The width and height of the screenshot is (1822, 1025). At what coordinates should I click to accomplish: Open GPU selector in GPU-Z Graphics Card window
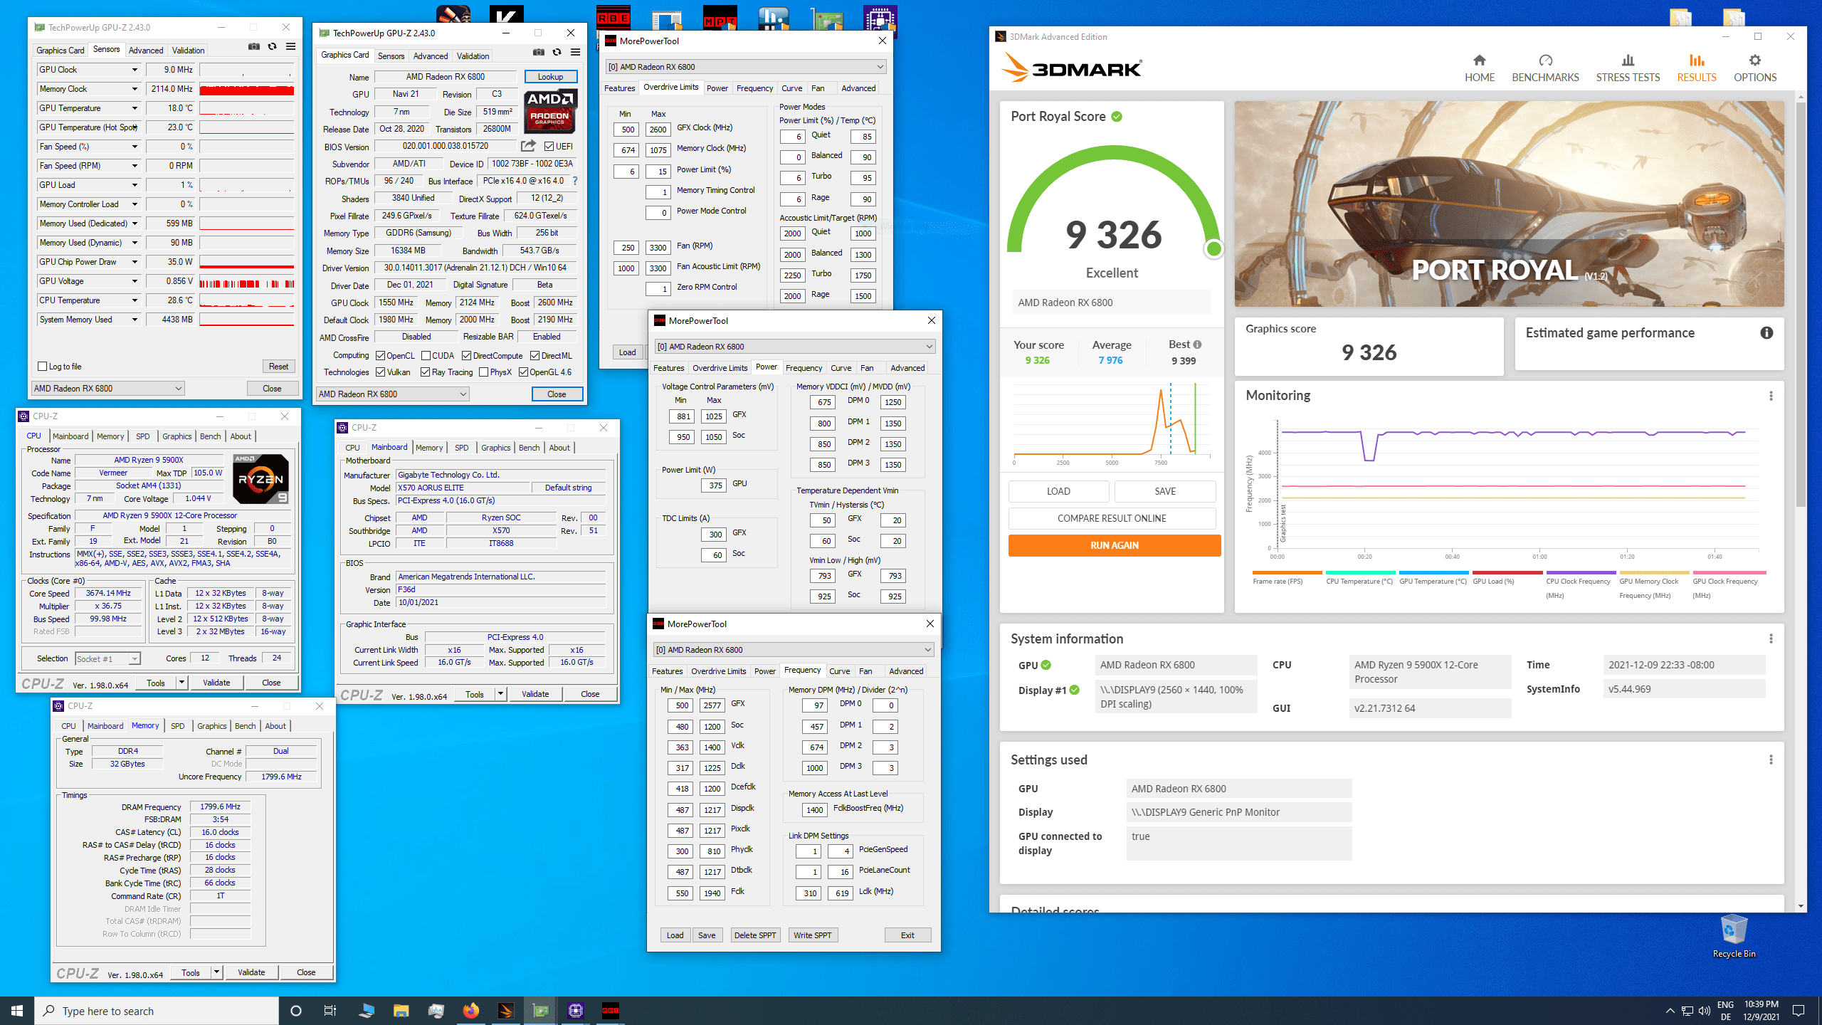point(393,394)
